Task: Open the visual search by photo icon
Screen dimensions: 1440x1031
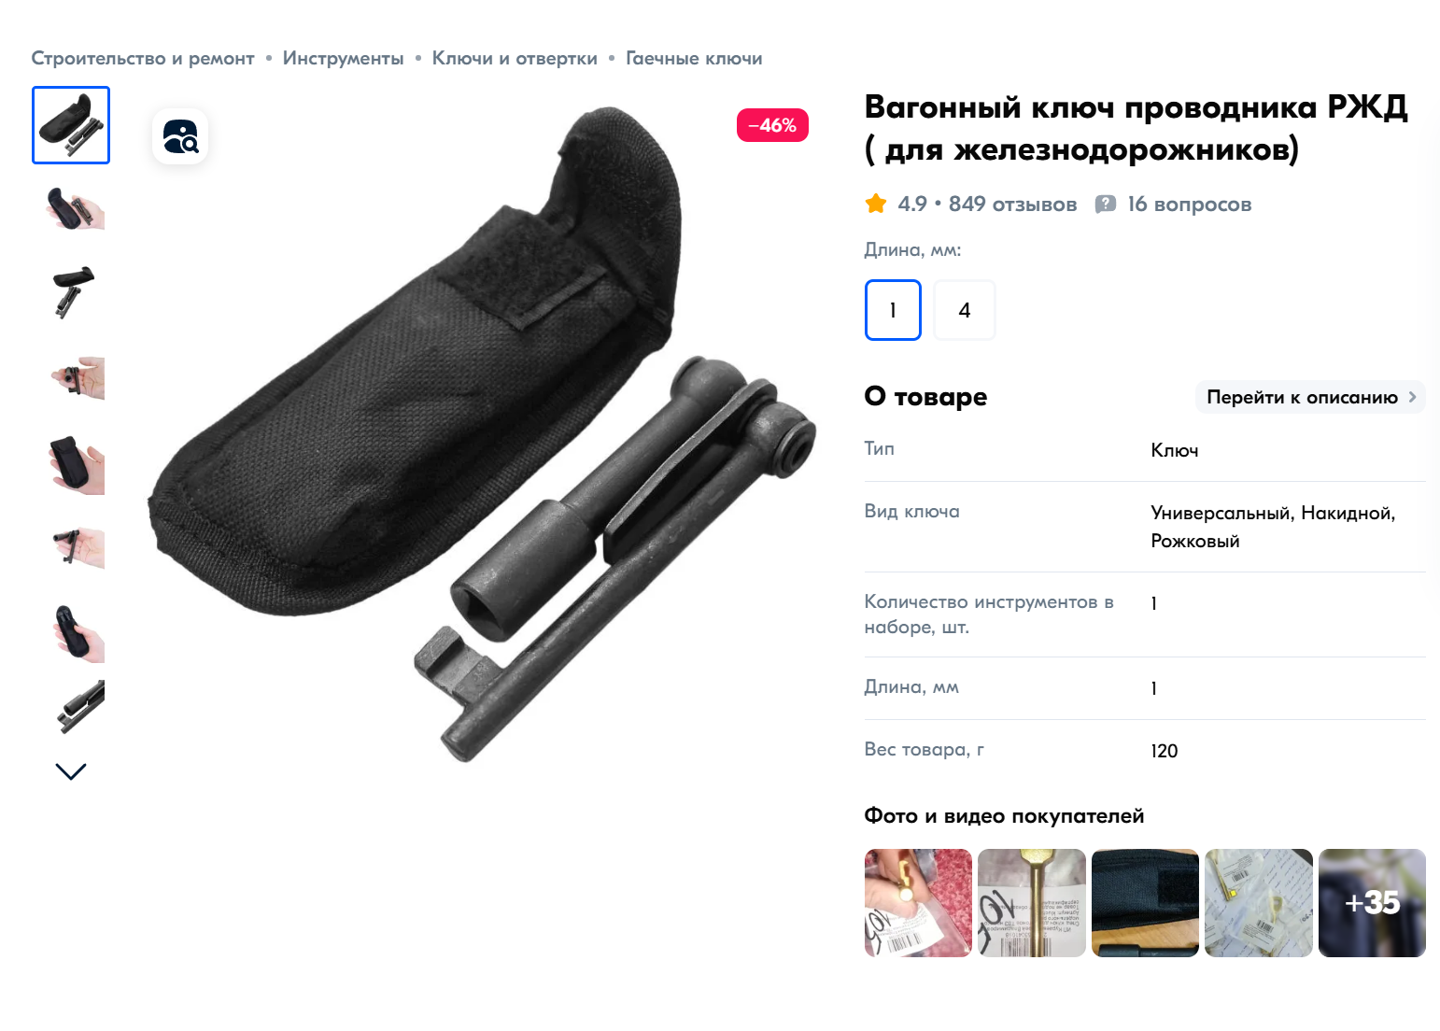Action: 180,136
